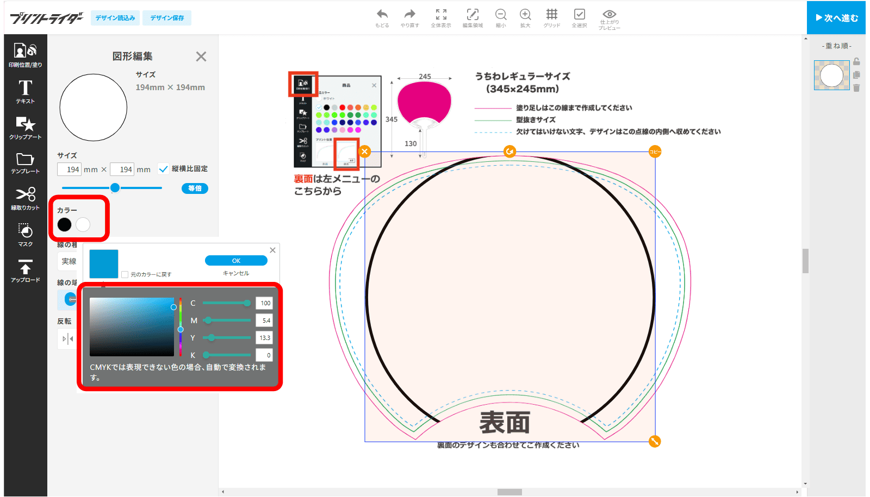The height and width of the screenshot is (497, 870).
Task: Click the width field showing 194
Action: click(69, 169)
